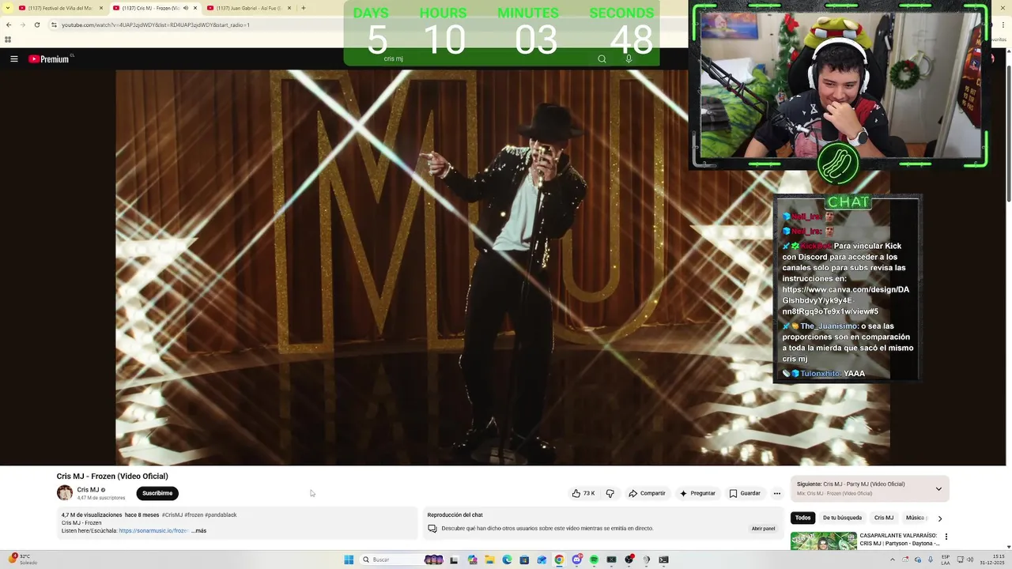Viewport: 1012px width, 569px height.
Task: Select the De tu búsqueda chip
Action: 842,518
